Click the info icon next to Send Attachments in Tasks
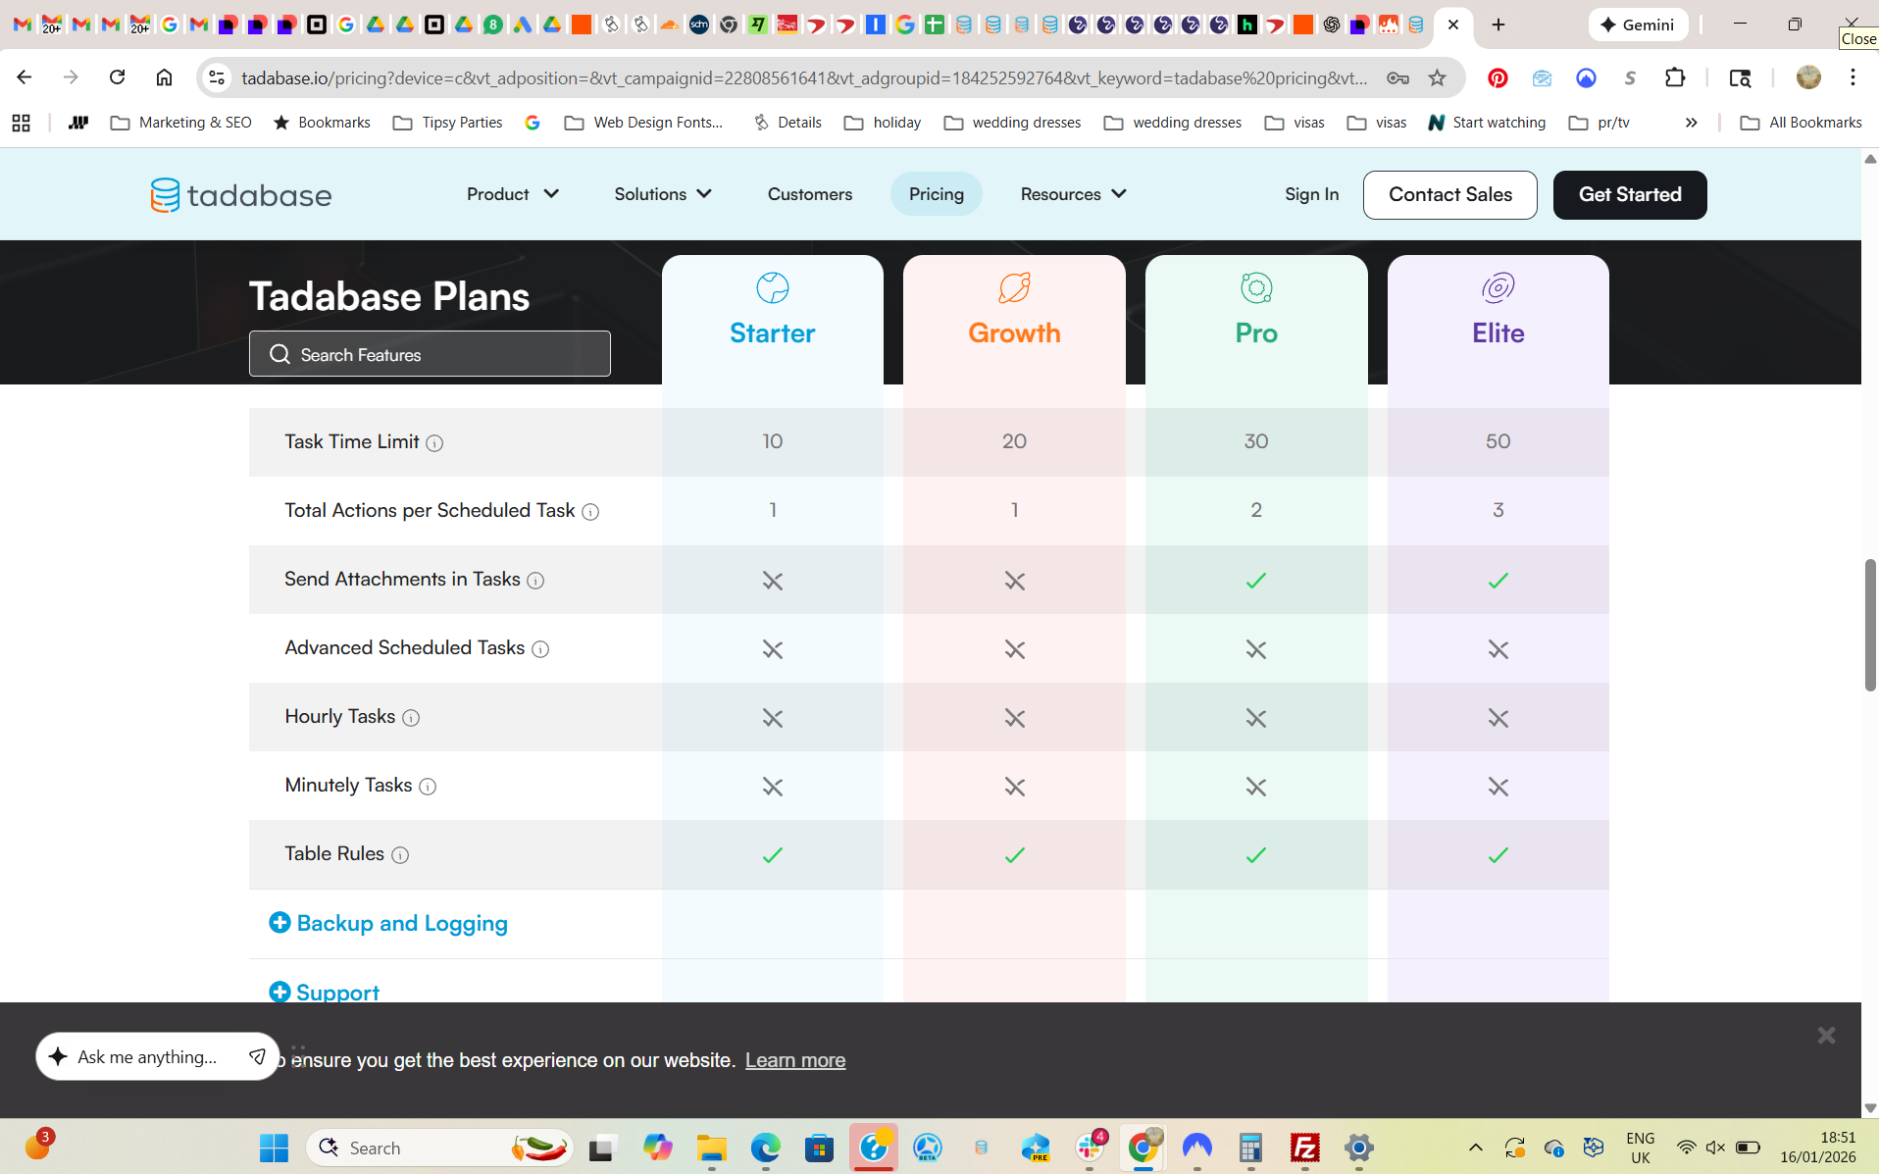Screen dimensions: 1879x1174 (535, 581)
